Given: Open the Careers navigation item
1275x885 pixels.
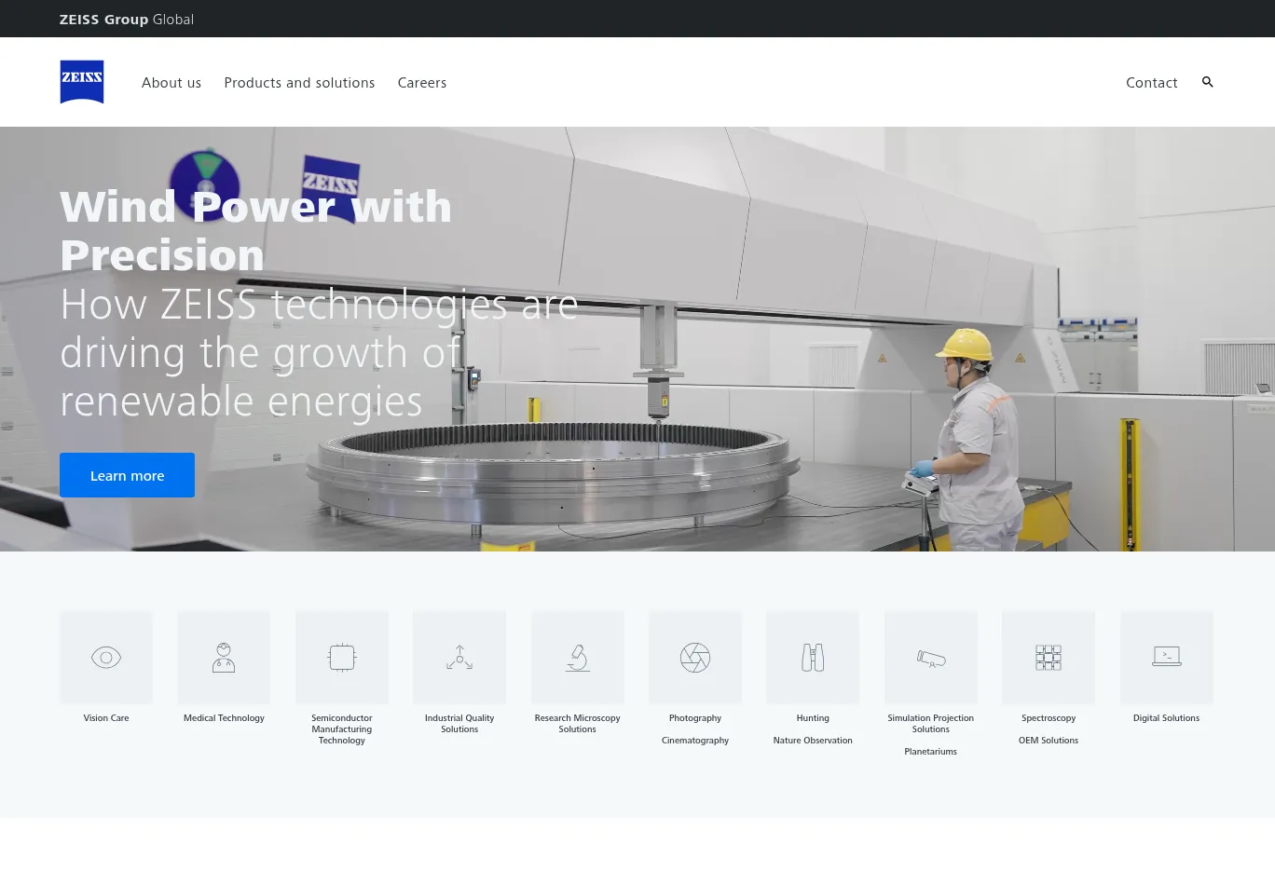Looking at the screenshot, I should 422,83.
